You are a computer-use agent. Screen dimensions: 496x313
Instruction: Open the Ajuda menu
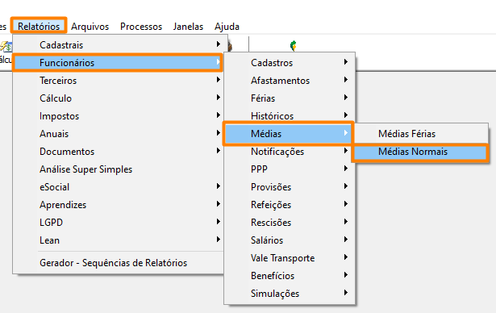click(227, 27)
